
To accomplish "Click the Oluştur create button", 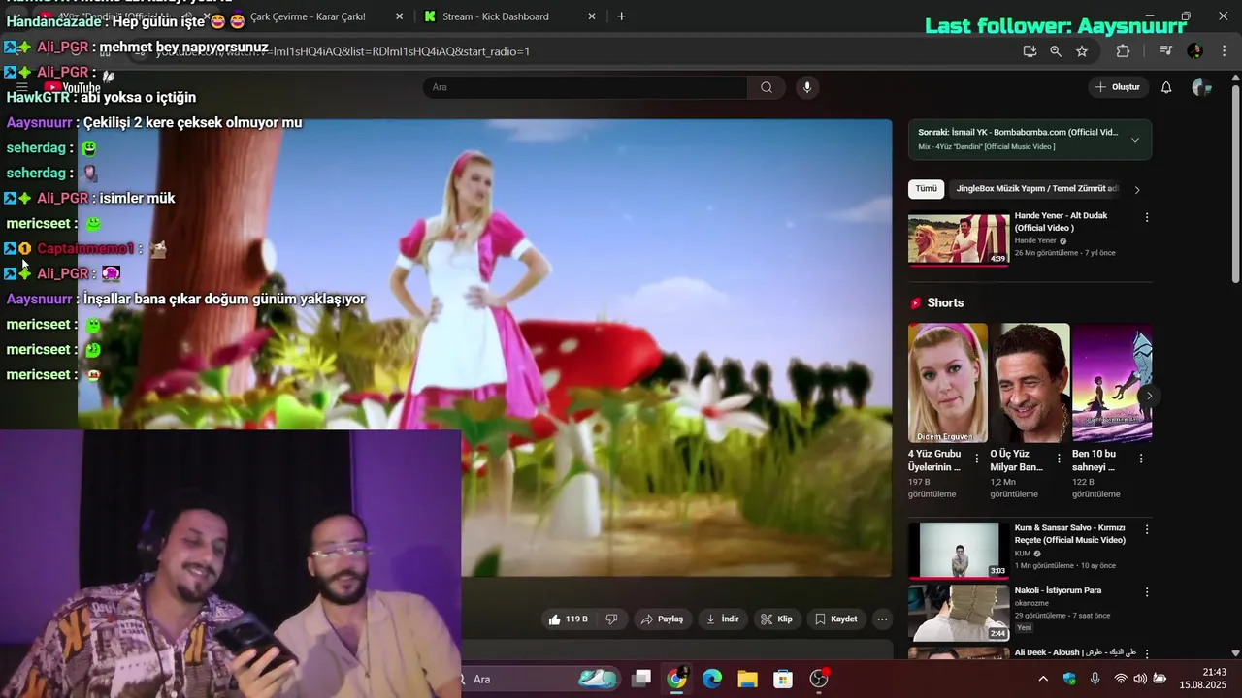I will [1117, 87].
